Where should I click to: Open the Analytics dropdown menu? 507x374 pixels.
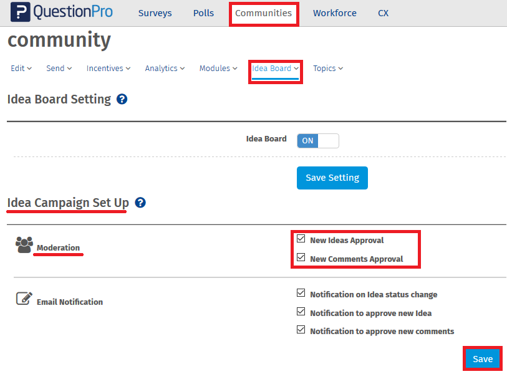coord(165,69)
